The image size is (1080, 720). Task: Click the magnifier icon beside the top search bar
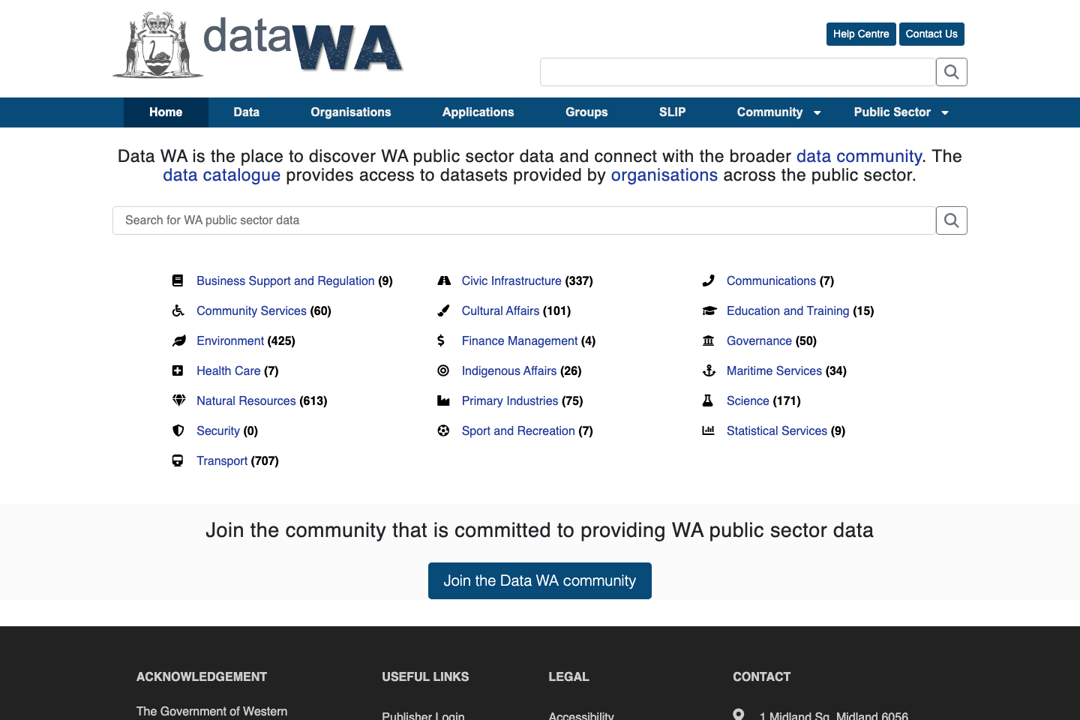951,72
